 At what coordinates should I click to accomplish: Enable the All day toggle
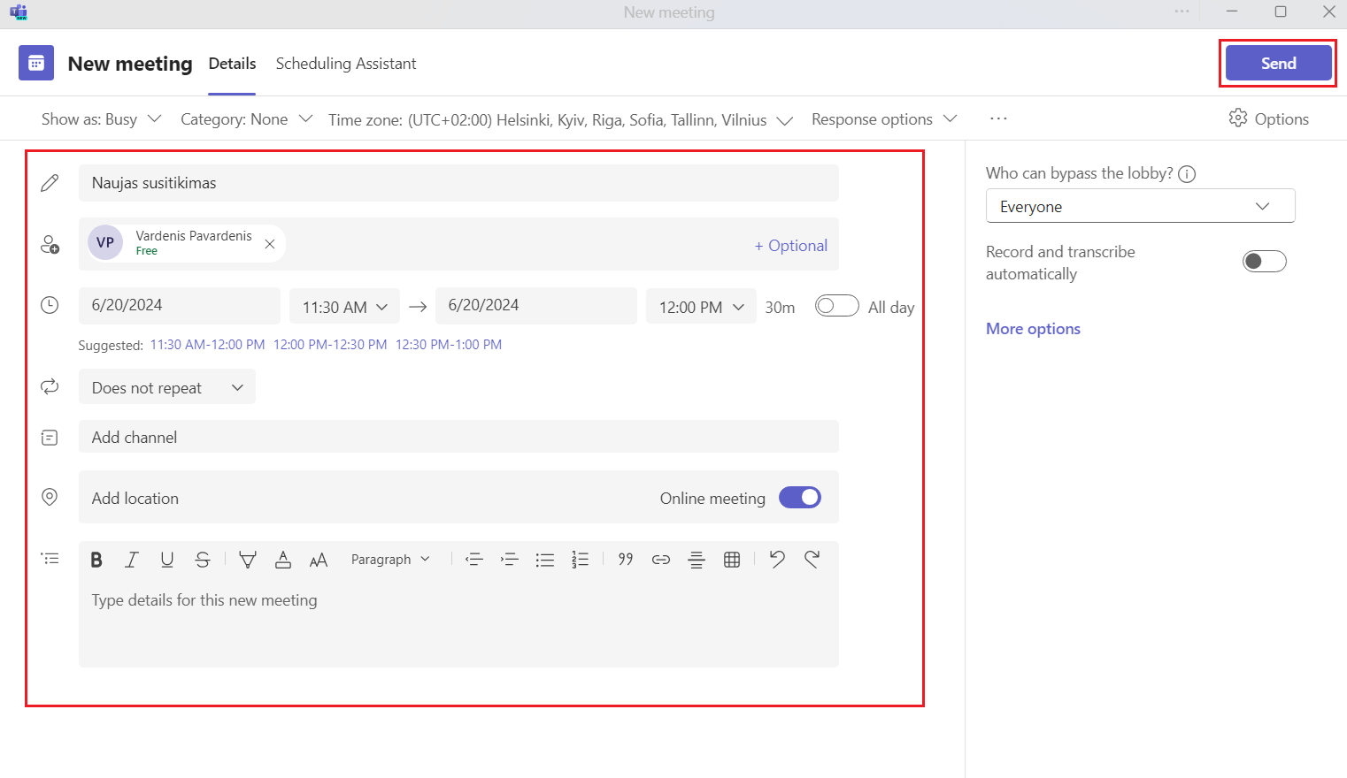[836, 306]
